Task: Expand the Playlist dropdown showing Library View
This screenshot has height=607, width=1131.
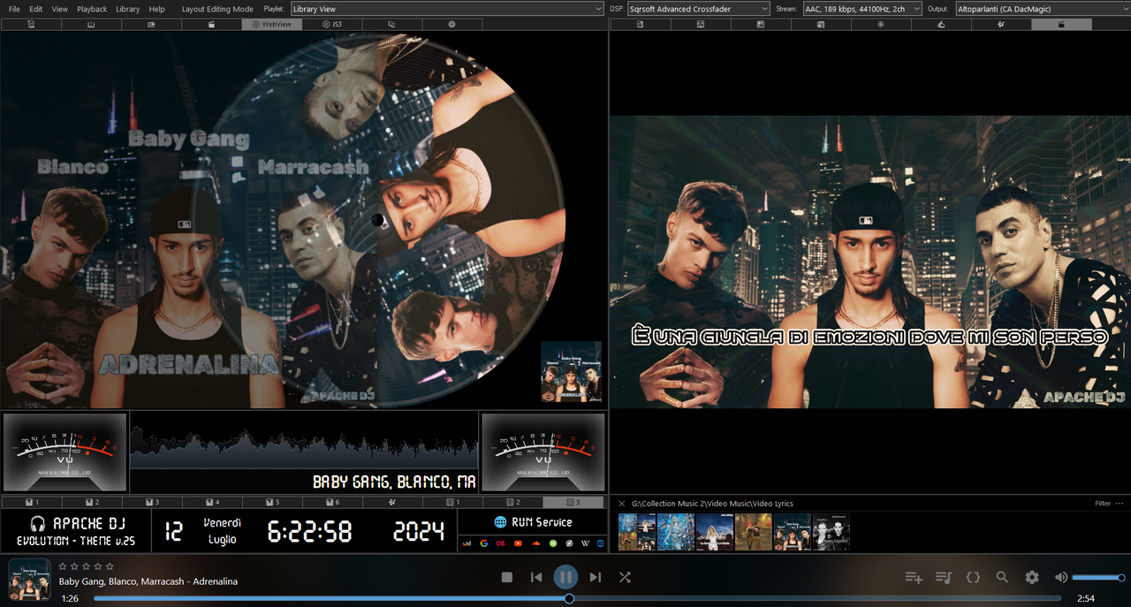Action: (446, 9)
